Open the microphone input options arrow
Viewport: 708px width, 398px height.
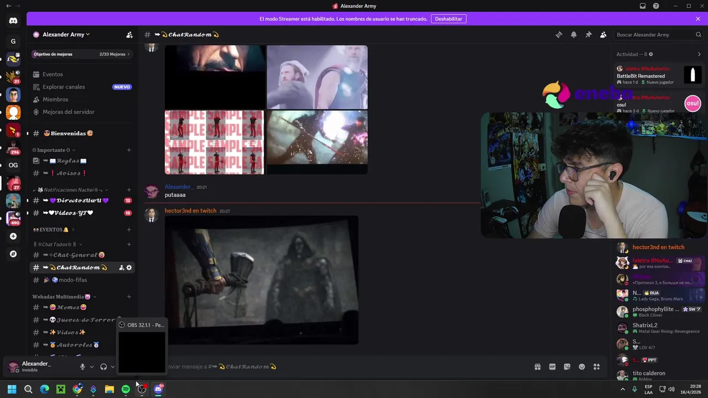[x=92, y=366]
